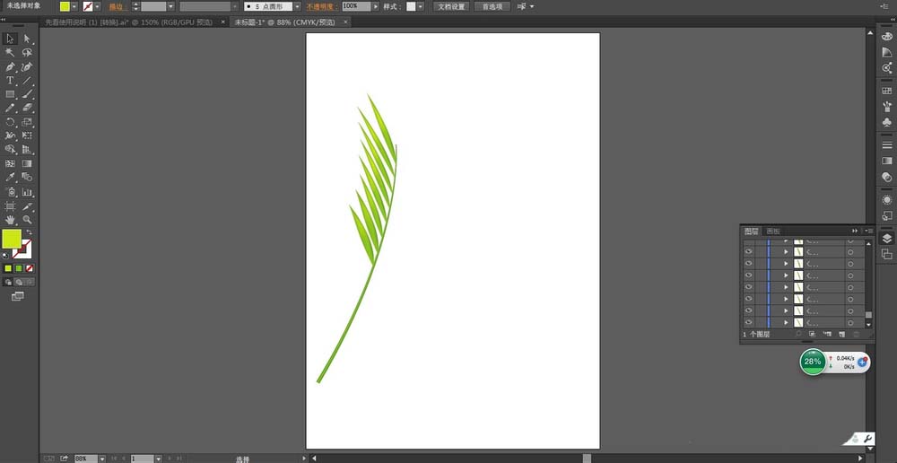
Task: Open the 描边 stroke panel link
Action: [116, 6]
